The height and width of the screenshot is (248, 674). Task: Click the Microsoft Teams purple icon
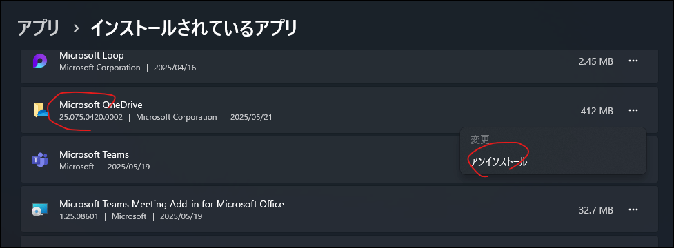pos(40,160)
